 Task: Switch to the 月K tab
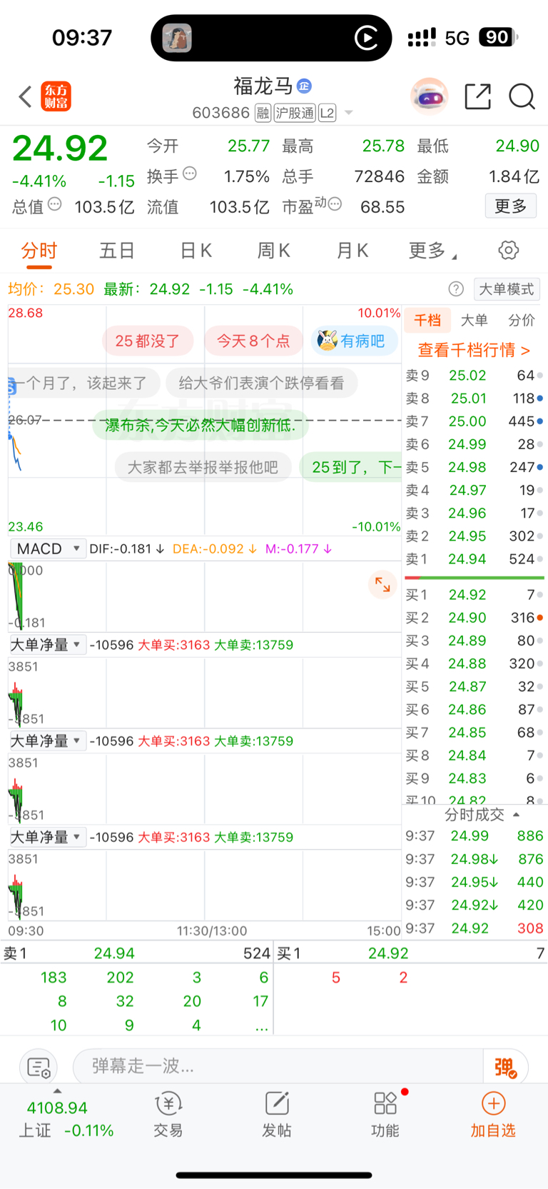(x=352, y=251)
